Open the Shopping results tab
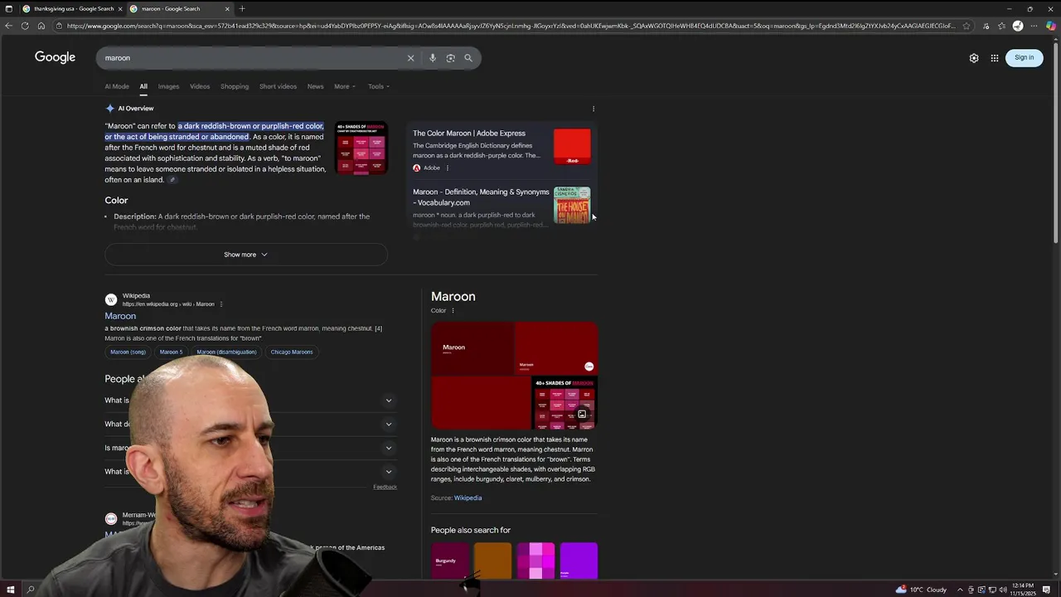The width and height of the screenshot is (1061, 597). tap(235, 86)
